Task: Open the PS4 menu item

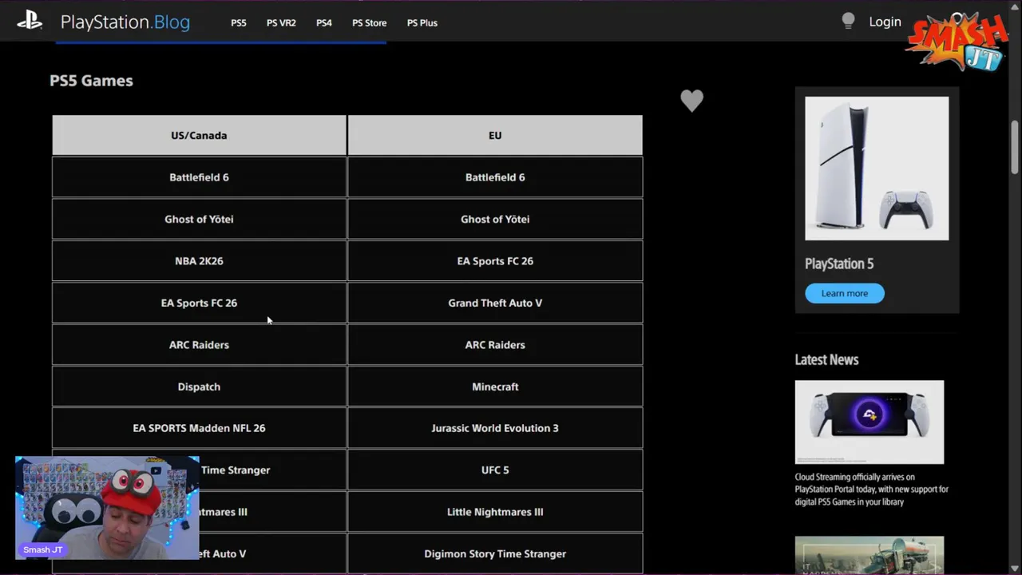Action: pos(324,23)
